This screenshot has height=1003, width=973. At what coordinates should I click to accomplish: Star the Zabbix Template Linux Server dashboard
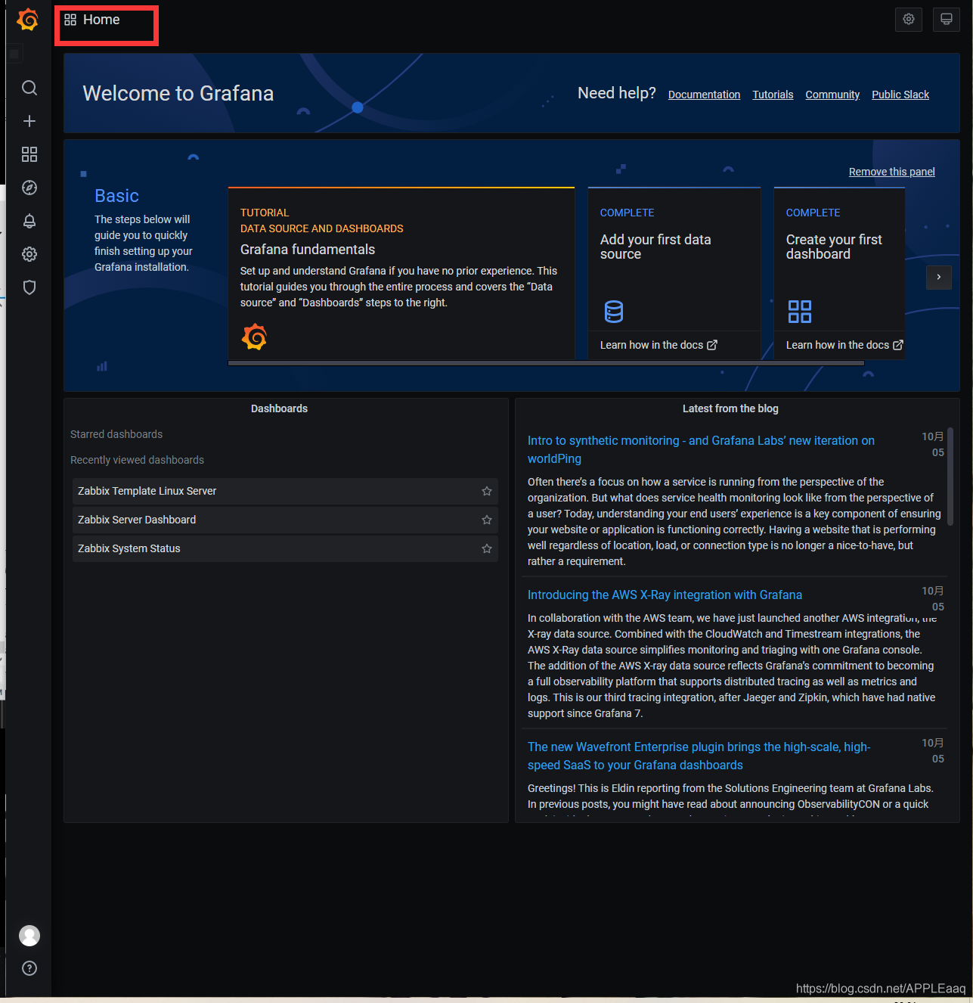tap(487, 491)
